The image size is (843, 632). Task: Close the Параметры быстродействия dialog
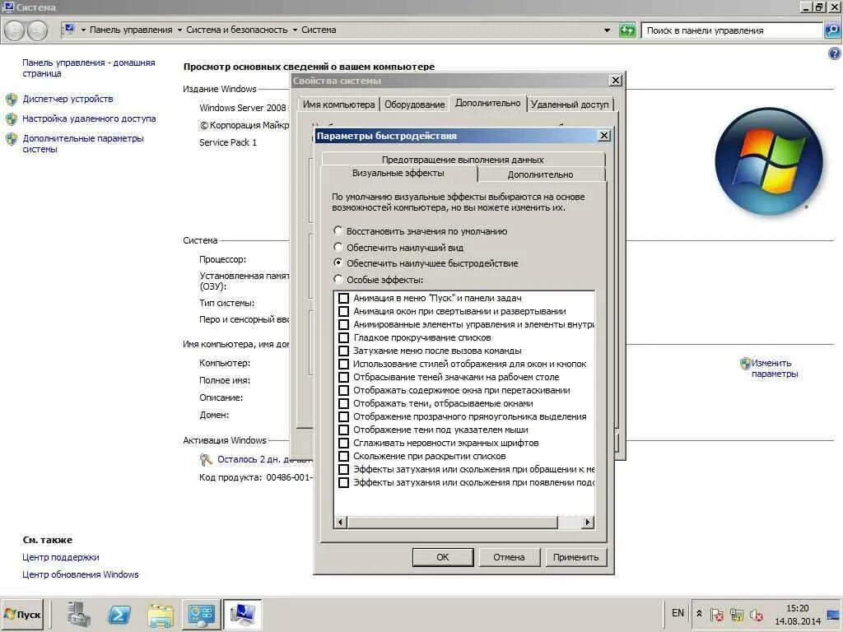pyautogui.click(x=603, y=136)
